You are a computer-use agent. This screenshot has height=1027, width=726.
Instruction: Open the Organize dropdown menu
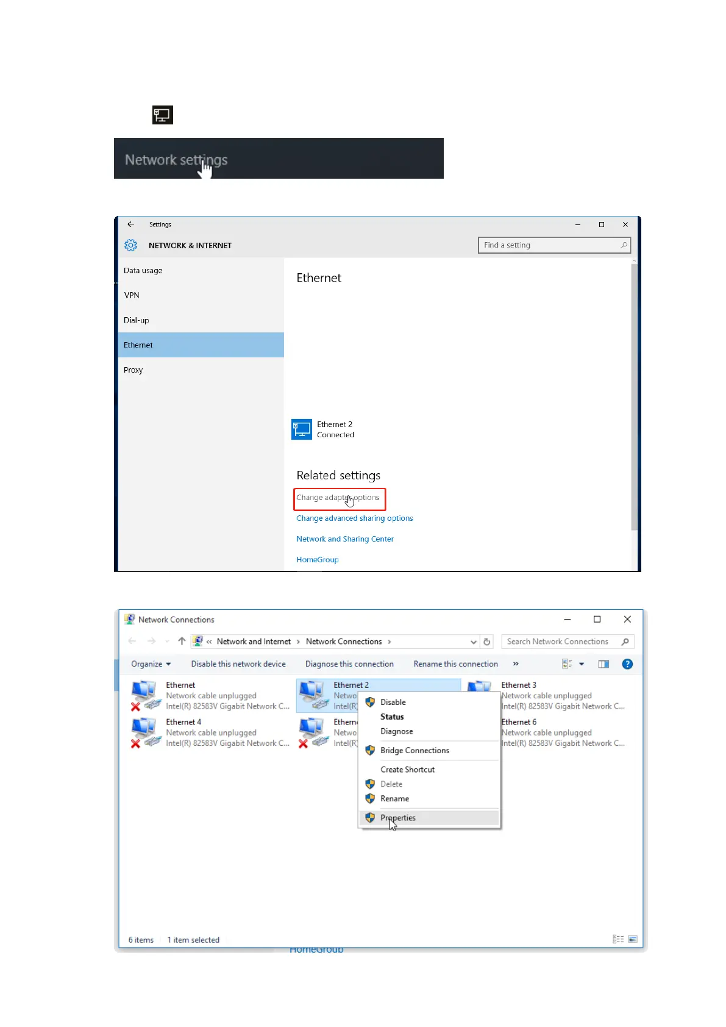pyautogui.click(x=151, y=664)
